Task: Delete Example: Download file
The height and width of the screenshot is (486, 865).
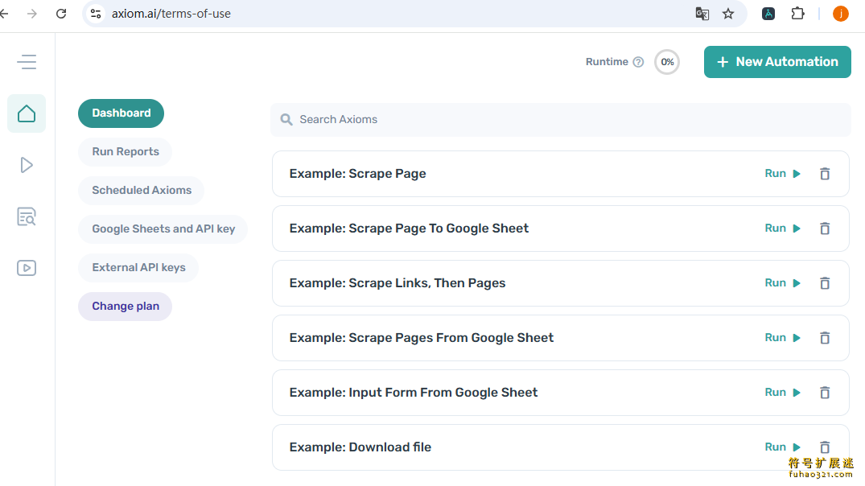Action: click(x=825, y=447)
